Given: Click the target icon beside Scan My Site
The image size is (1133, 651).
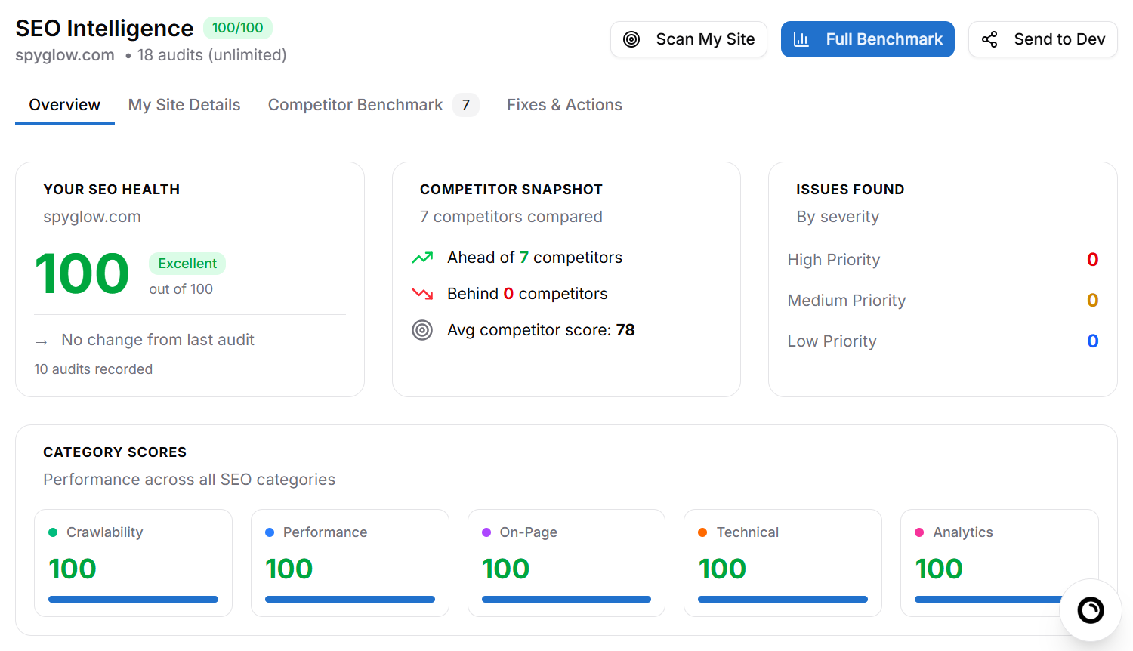Looking at the screenshot, I should pos(632,39).
